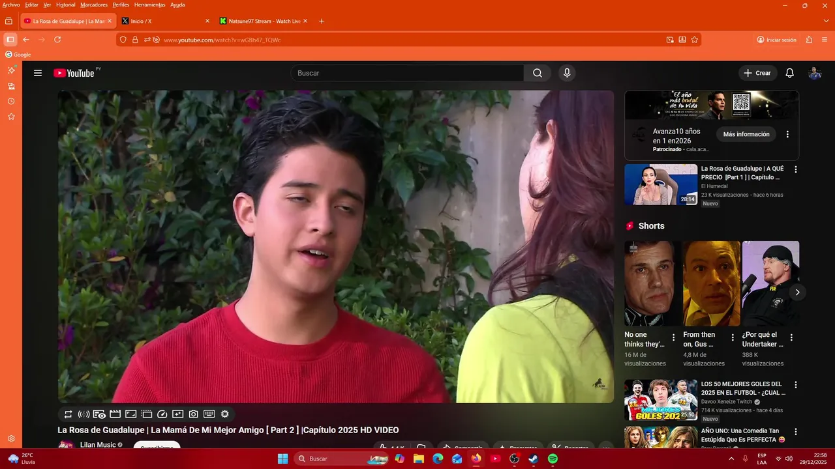Click the audio boost waves icon under video
The image size is (835, 469).
coord(84,414)
